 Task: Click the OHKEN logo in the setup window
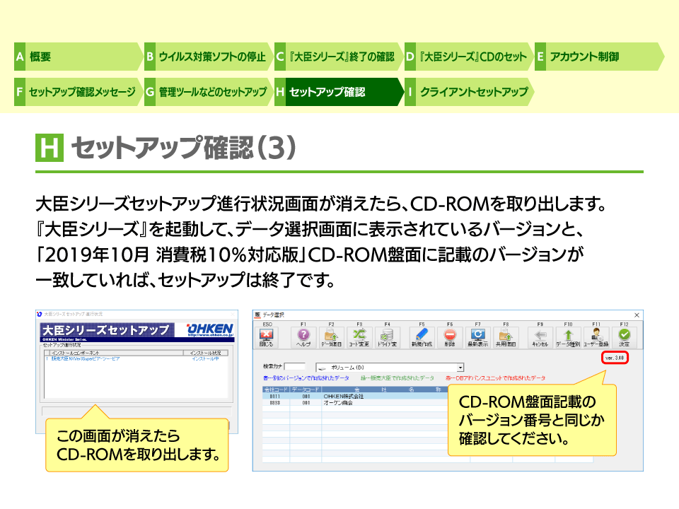tap(210, 330)
